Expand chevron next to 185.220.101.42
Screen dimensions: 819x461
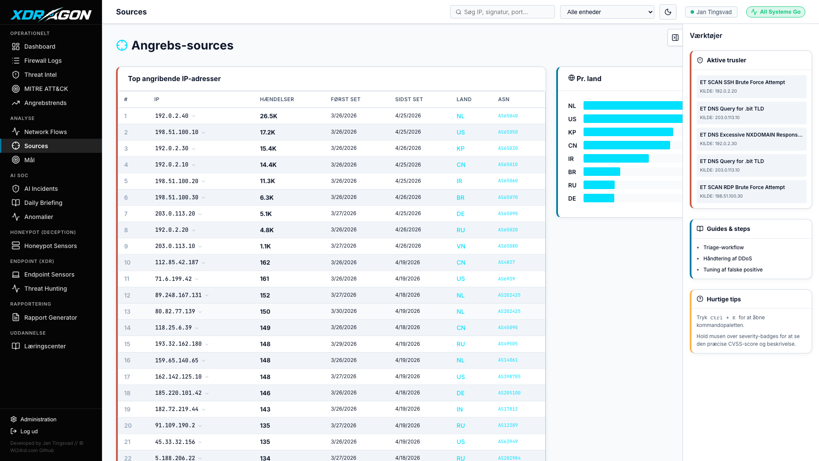tap(207, 393)
